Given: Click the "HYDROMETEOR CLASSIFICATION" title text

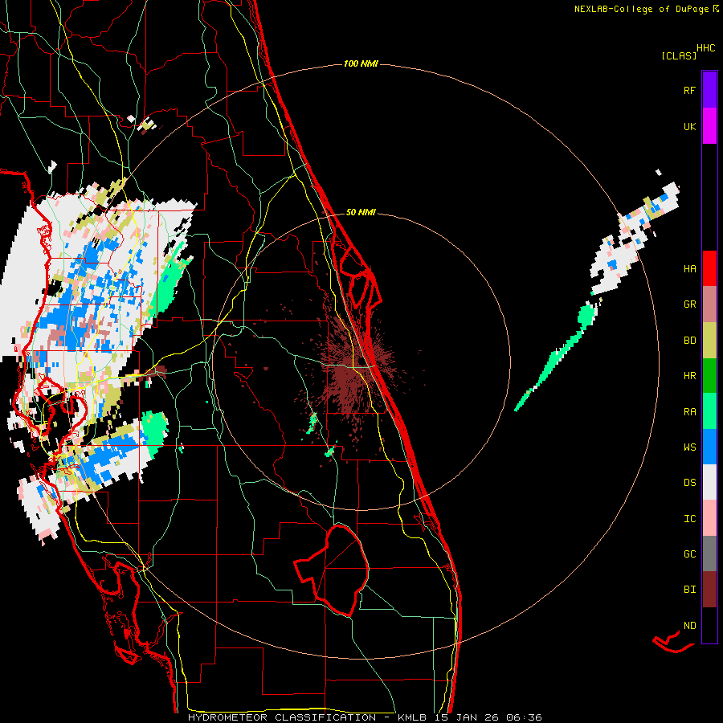Looking at the screenshot, I should click(x=282, y=717).
